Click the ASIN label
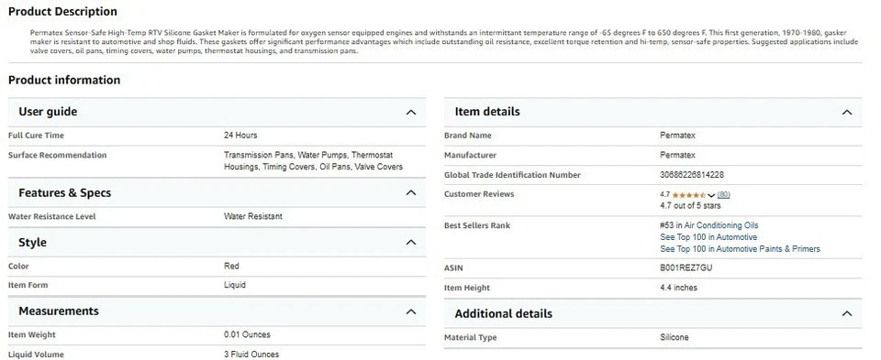This screenshot has width=881, height=360. [x=453, y=268]
